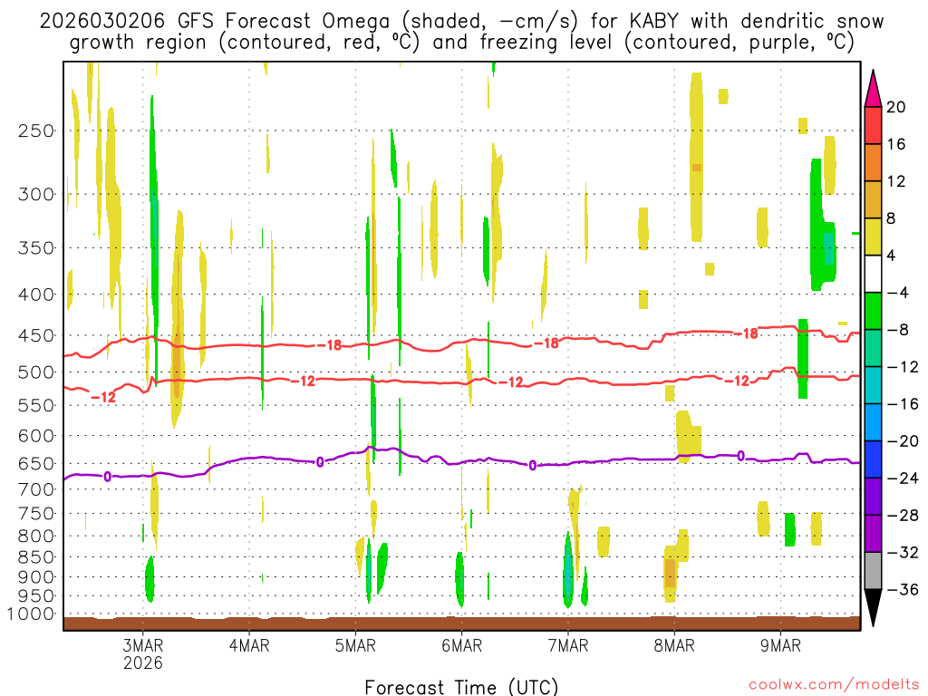Click the -12 contour label between 4MAR and 5MAR
The height and width of the screenshot is (696, 928).
(303, 382)
